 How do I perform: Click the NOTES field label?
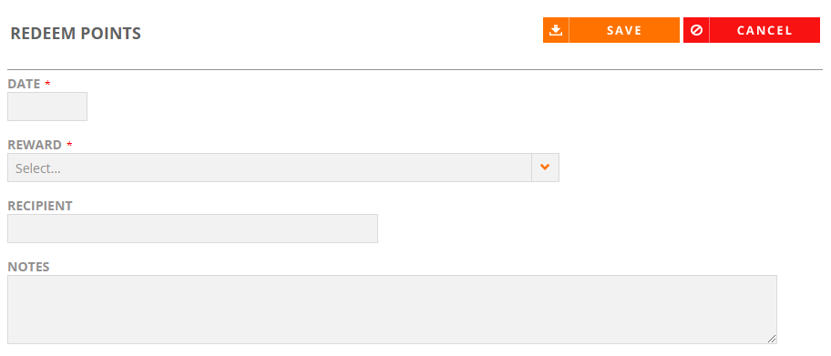[28, 267]
